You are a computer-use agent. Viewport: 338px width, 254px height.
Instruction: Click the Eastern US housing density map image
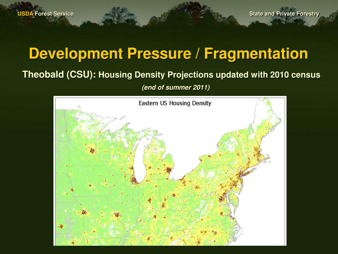pyautogui.click(x=170, y=171)
